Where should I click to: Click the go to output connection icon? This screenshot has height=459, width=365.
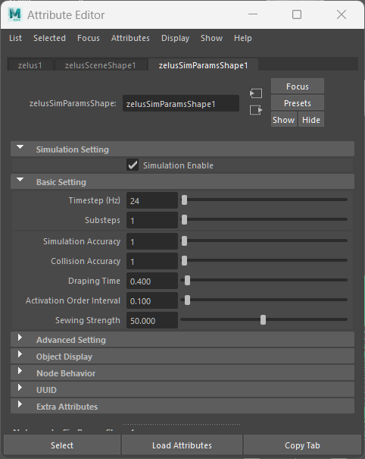coord(256,110)
